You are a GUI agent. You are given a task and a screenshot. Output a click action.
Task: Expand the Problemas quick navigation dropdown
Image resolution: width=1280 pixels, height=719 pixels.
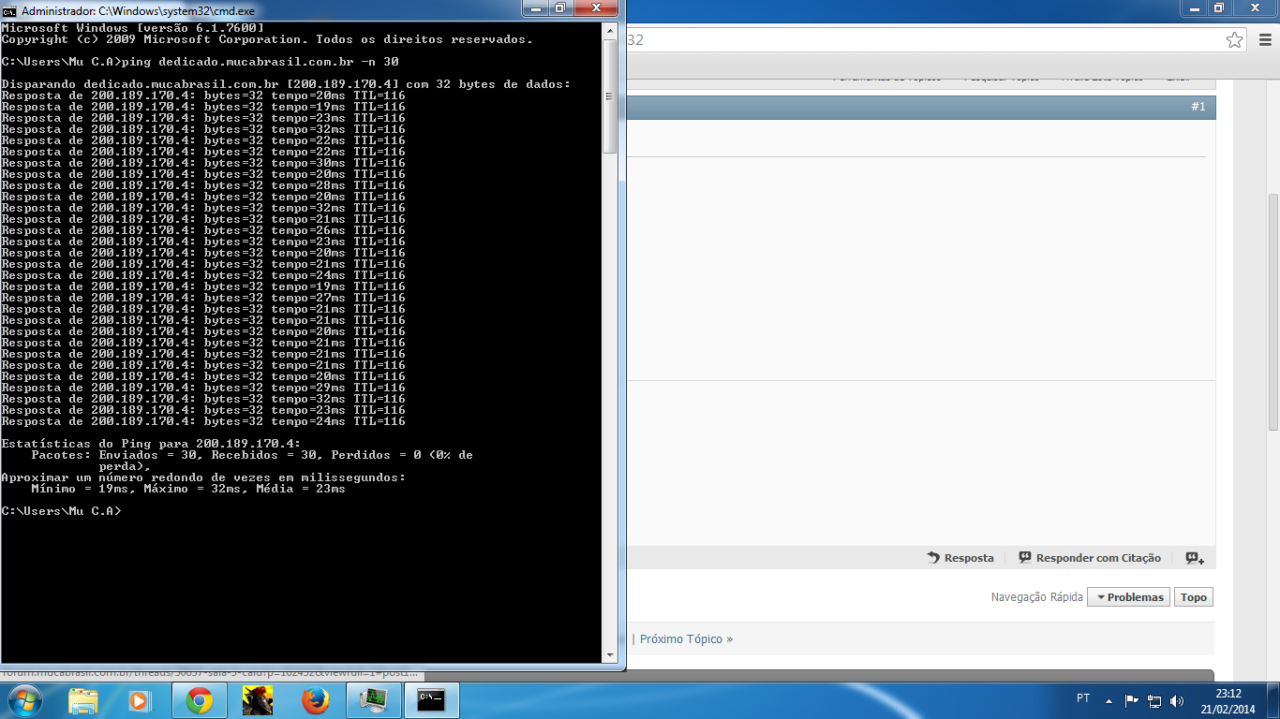[1128, 597]
